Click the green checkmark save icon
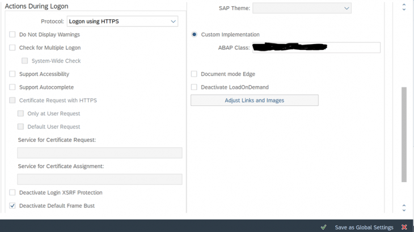This screenshot has width=414, height=232. (323, 227)
